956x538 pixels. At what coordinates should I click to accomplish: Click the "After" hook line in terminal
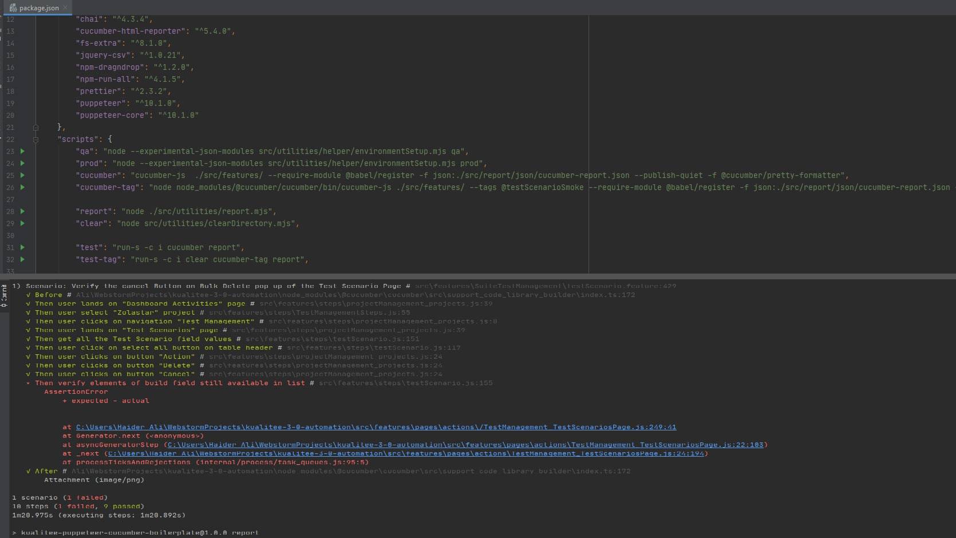328,471
